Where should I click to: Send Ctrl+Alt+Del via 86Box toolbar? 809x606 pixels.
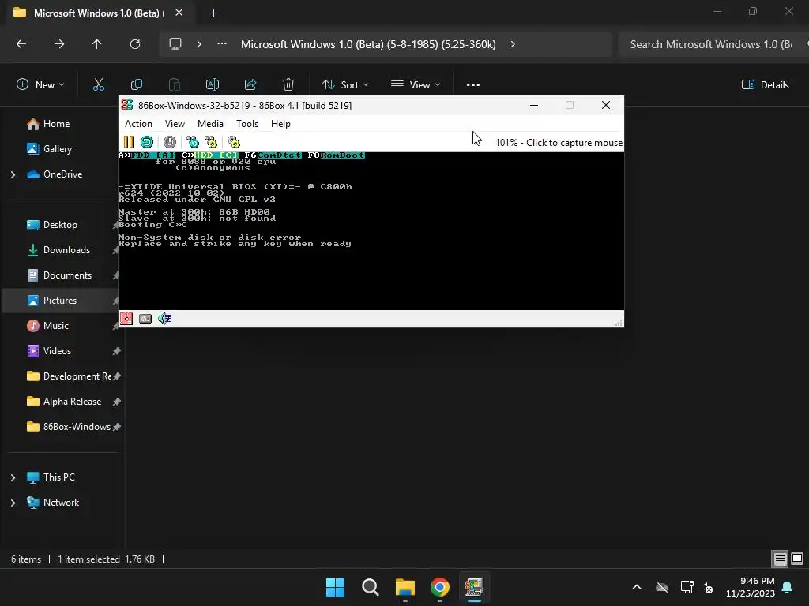point(193,142)
